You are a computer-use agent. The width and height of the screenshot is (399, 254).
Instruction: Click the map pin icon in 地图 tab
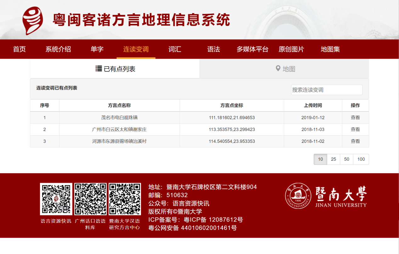(278, 68)
